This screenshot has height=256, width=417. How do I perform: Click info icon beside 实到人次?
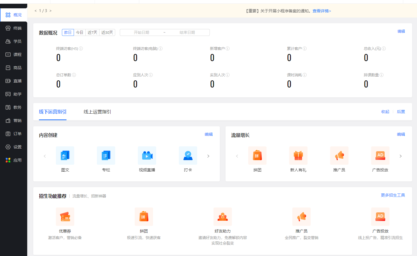click(x=228, y=75)
